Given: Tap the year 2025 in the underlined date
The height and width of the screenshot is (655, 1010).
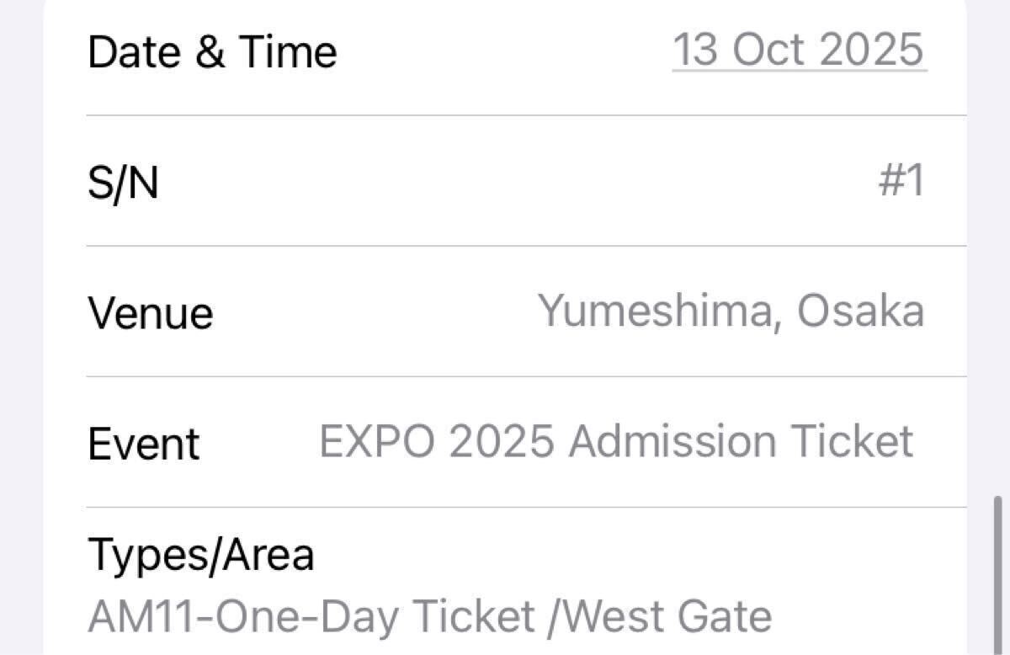Looking at the screenshot, I should pos(871,51).
